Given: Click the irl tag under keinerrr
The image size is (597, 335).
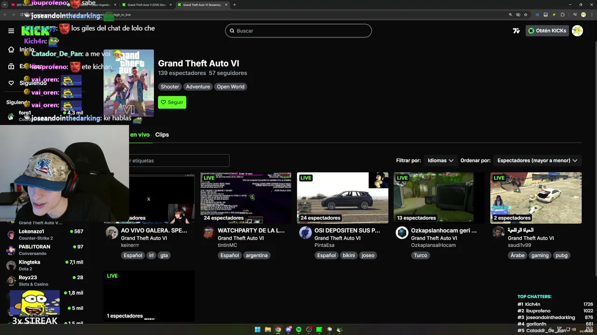Looking at the screenshot, I should 151,255.
